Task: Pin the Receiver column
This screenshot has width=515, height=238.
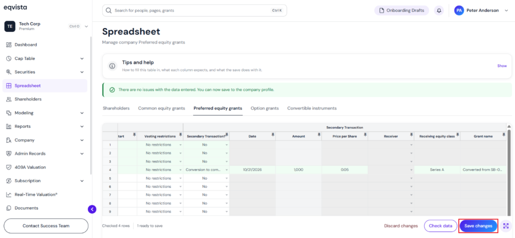Action: click(411, 135)
